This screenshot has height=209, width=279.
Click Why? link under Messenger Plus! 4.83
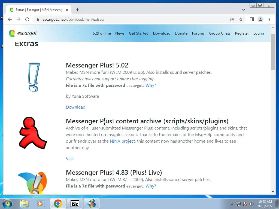(150, 186)
